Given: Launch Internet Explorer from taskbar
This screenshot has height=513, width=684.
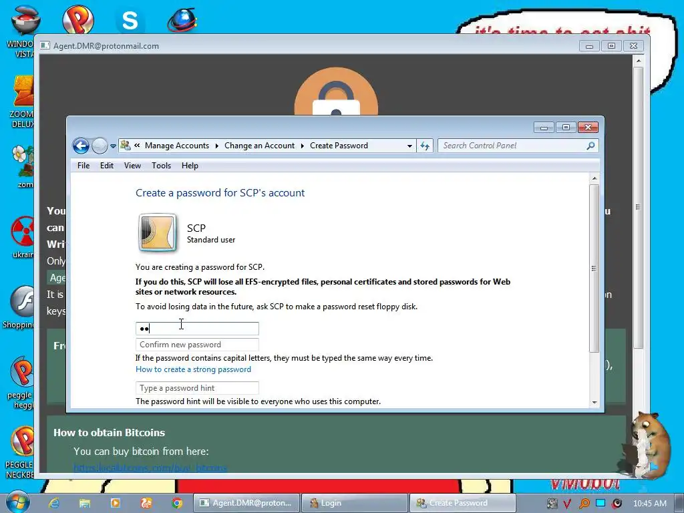Looking at the screenshot, I should click(54, 503).
